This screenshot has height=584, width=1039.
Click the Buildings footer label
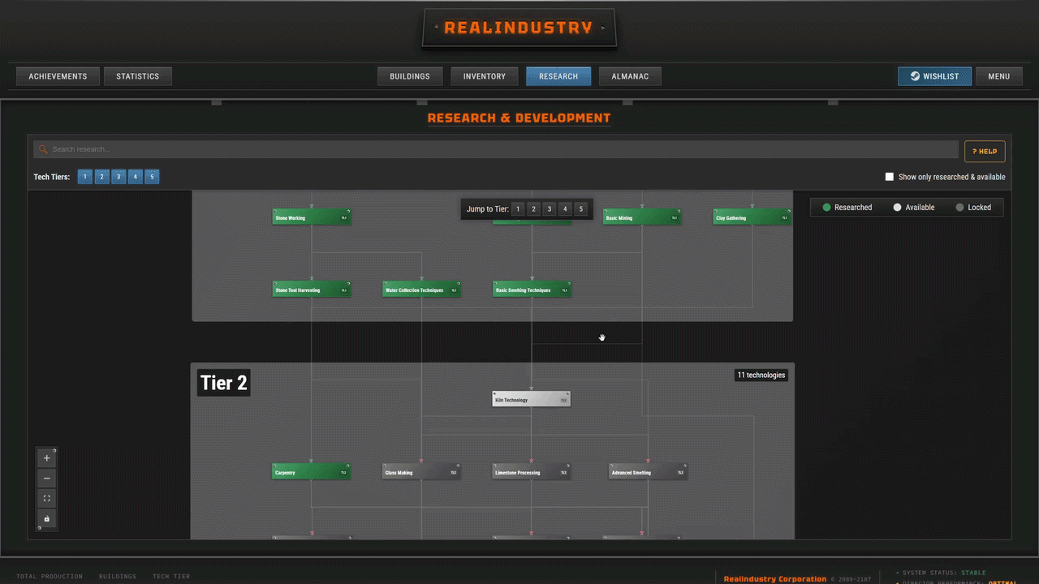118,577
